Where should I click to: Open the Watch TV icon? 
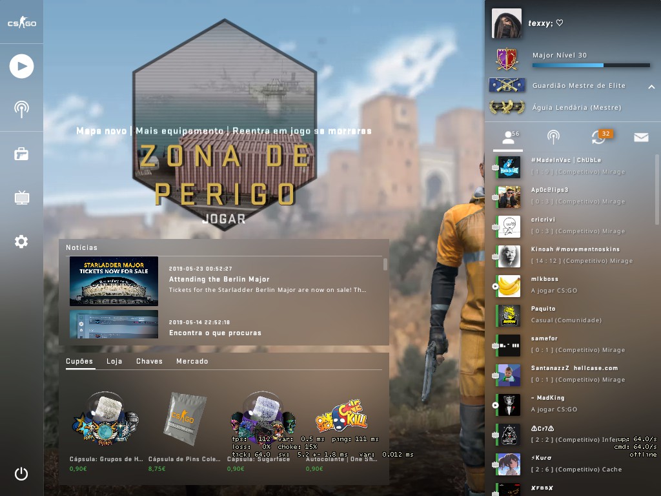pos(21,198)
